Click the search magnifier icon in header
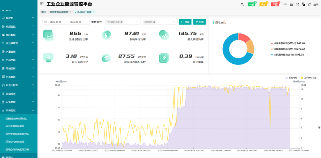Screen dimensions: 321x158 click(242, 4)
